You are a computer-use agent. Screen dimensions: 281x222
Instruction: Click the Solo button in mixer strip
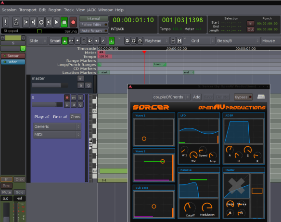tap(20, 193)
